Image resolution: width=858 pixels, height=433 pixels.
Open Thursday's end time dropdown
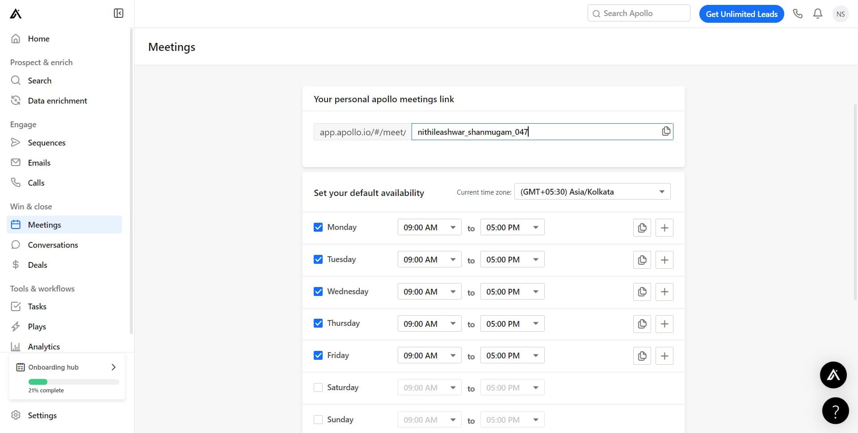[512, 324]
